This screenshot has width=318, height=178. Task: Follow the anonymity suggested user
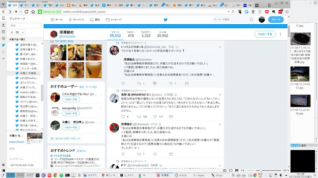coord(71,113)
